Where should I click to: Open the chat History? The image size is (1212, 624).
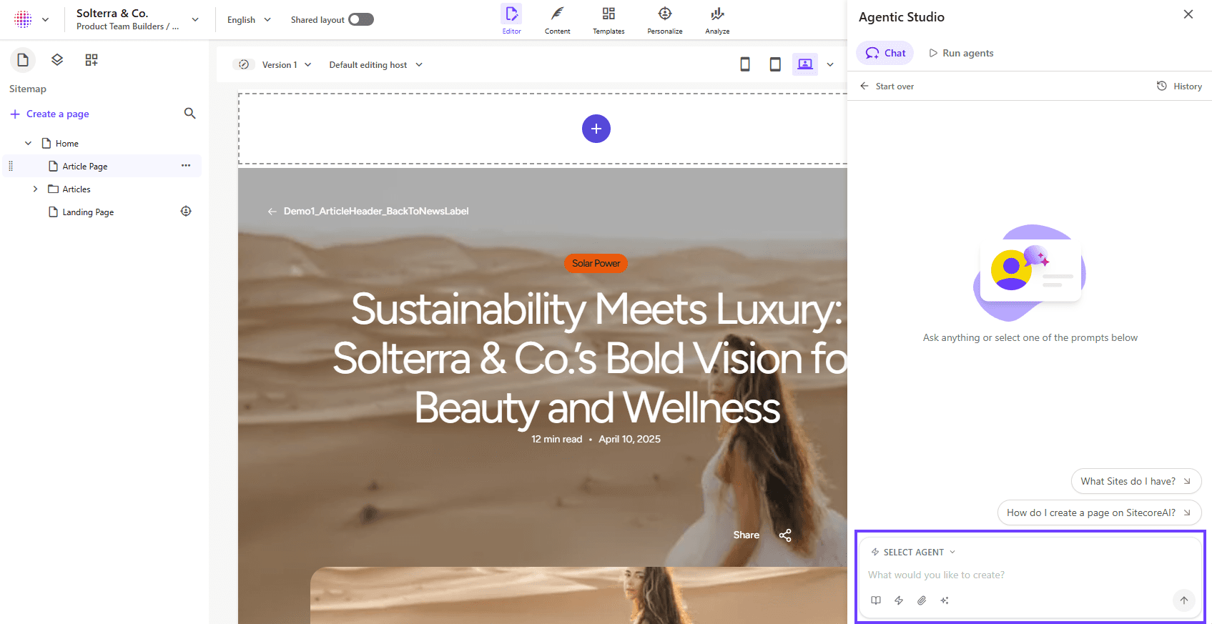1179,86
